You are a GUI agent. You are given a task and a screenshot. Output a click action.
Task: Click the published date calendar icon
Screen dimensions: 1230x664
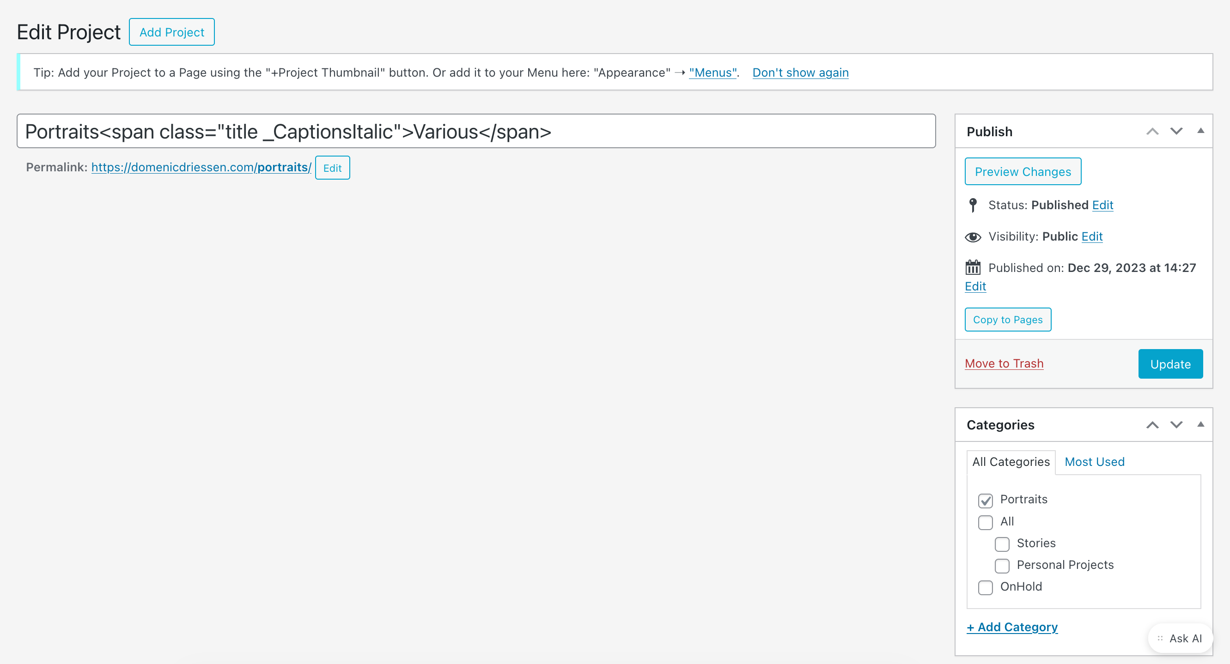(973, 268)
